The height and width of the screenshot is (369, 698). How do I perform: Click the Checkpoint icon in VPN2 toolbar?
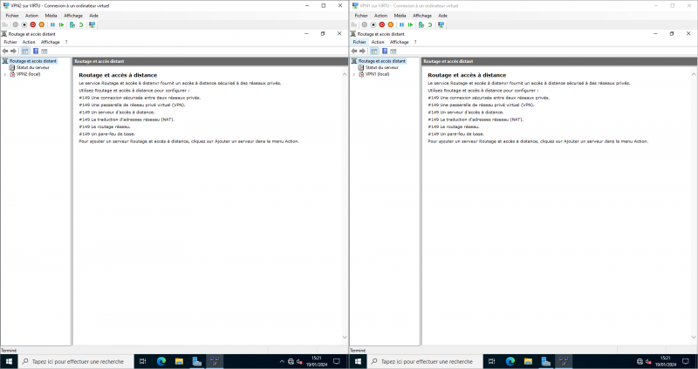(72, 25)
